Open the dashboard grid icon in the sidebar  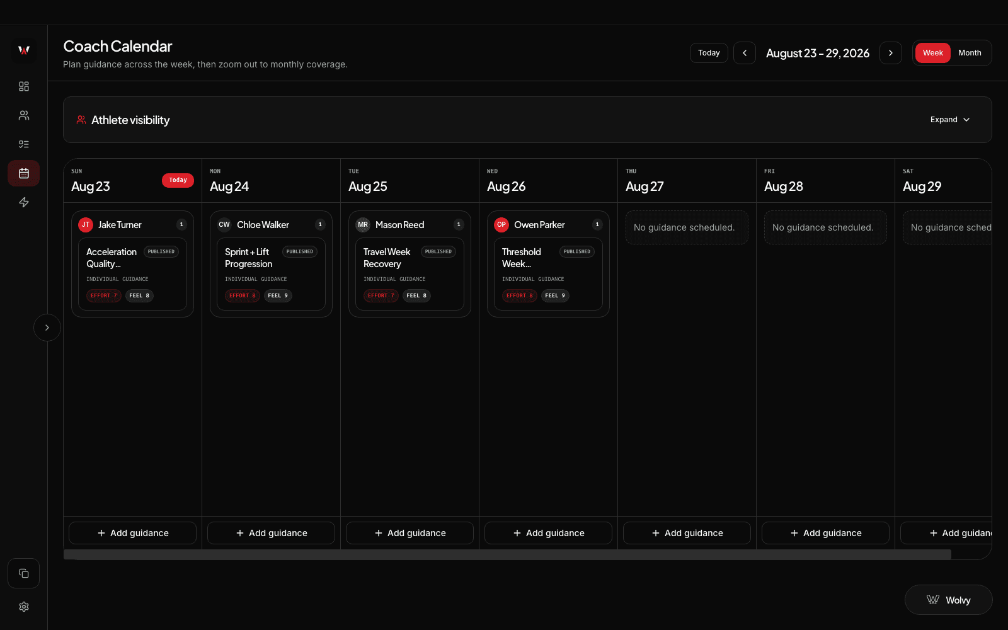coord(24,86)
